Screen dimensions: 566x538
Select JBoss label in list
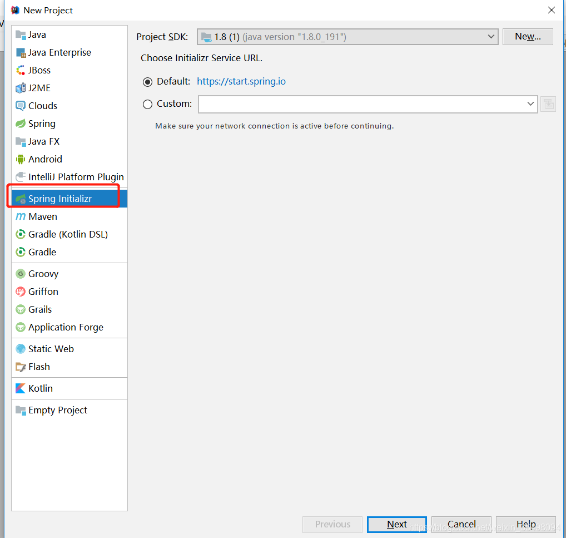(39, 71)
